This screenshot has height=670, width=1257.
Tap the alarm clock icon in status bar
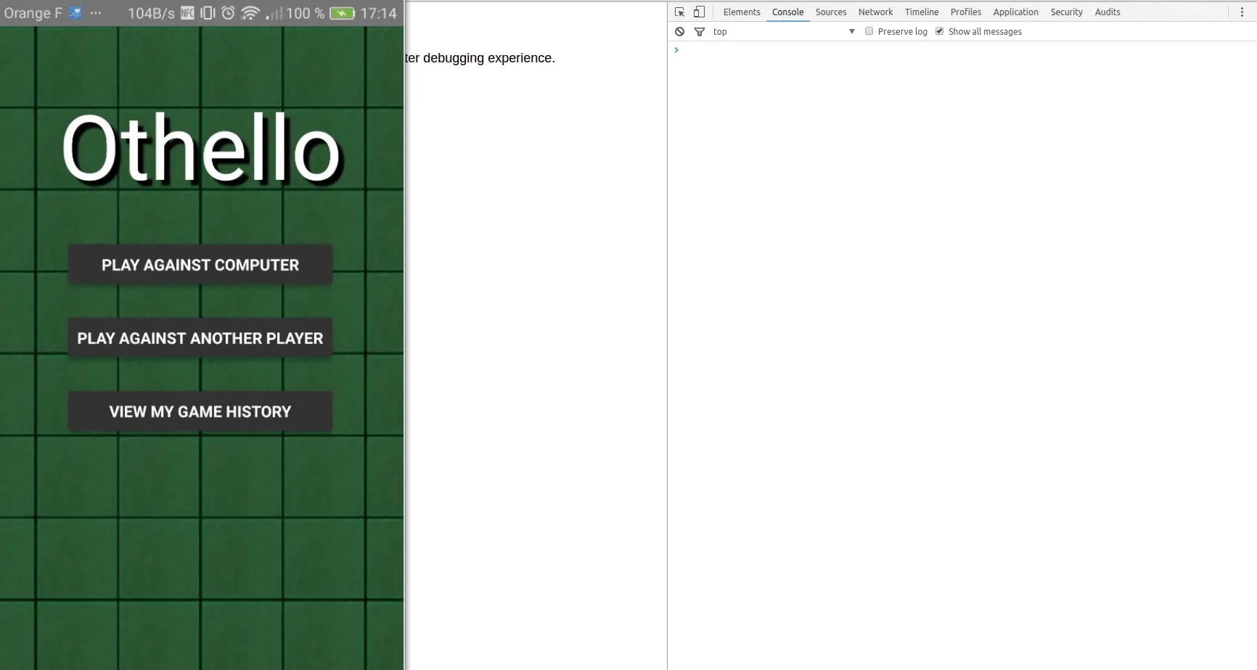coord(228,13)
